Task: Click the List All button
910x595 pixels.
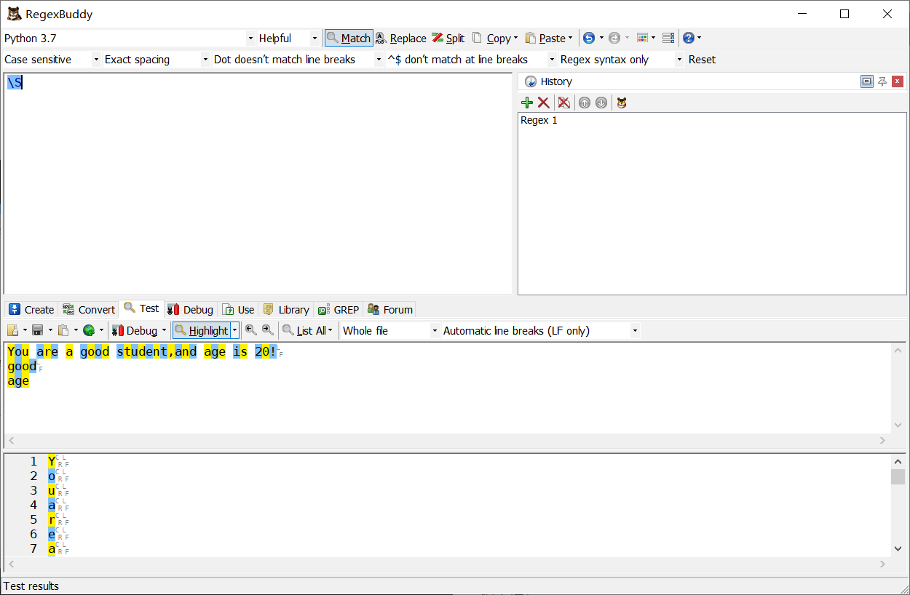Action: [x=304, y=330]
